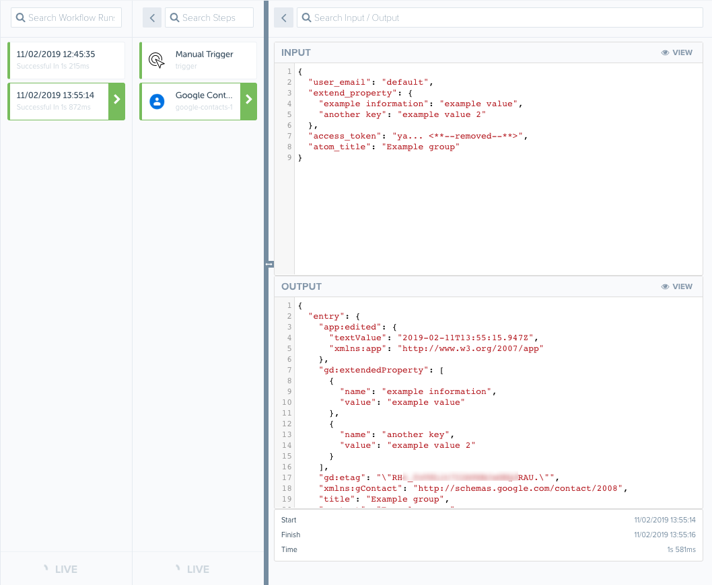Click the LIVE spinner in steps column
This screenshot has width=712, height=585.
pos(178,569)
